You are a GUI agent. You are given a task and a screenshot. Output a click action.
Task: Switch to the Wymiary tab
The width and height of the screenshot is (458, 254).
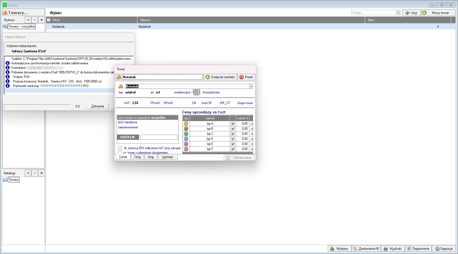(168, 157)
